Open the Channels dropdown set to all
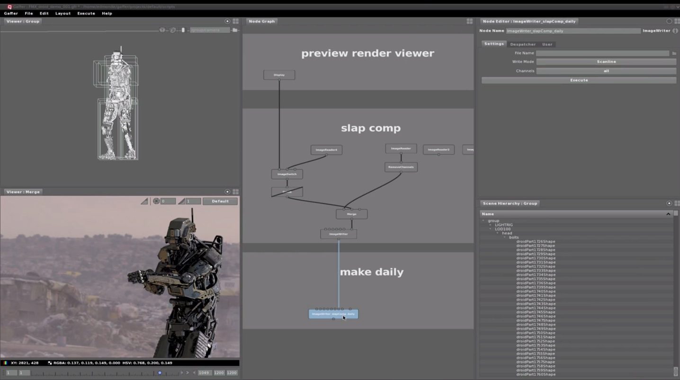 (606, 71)
